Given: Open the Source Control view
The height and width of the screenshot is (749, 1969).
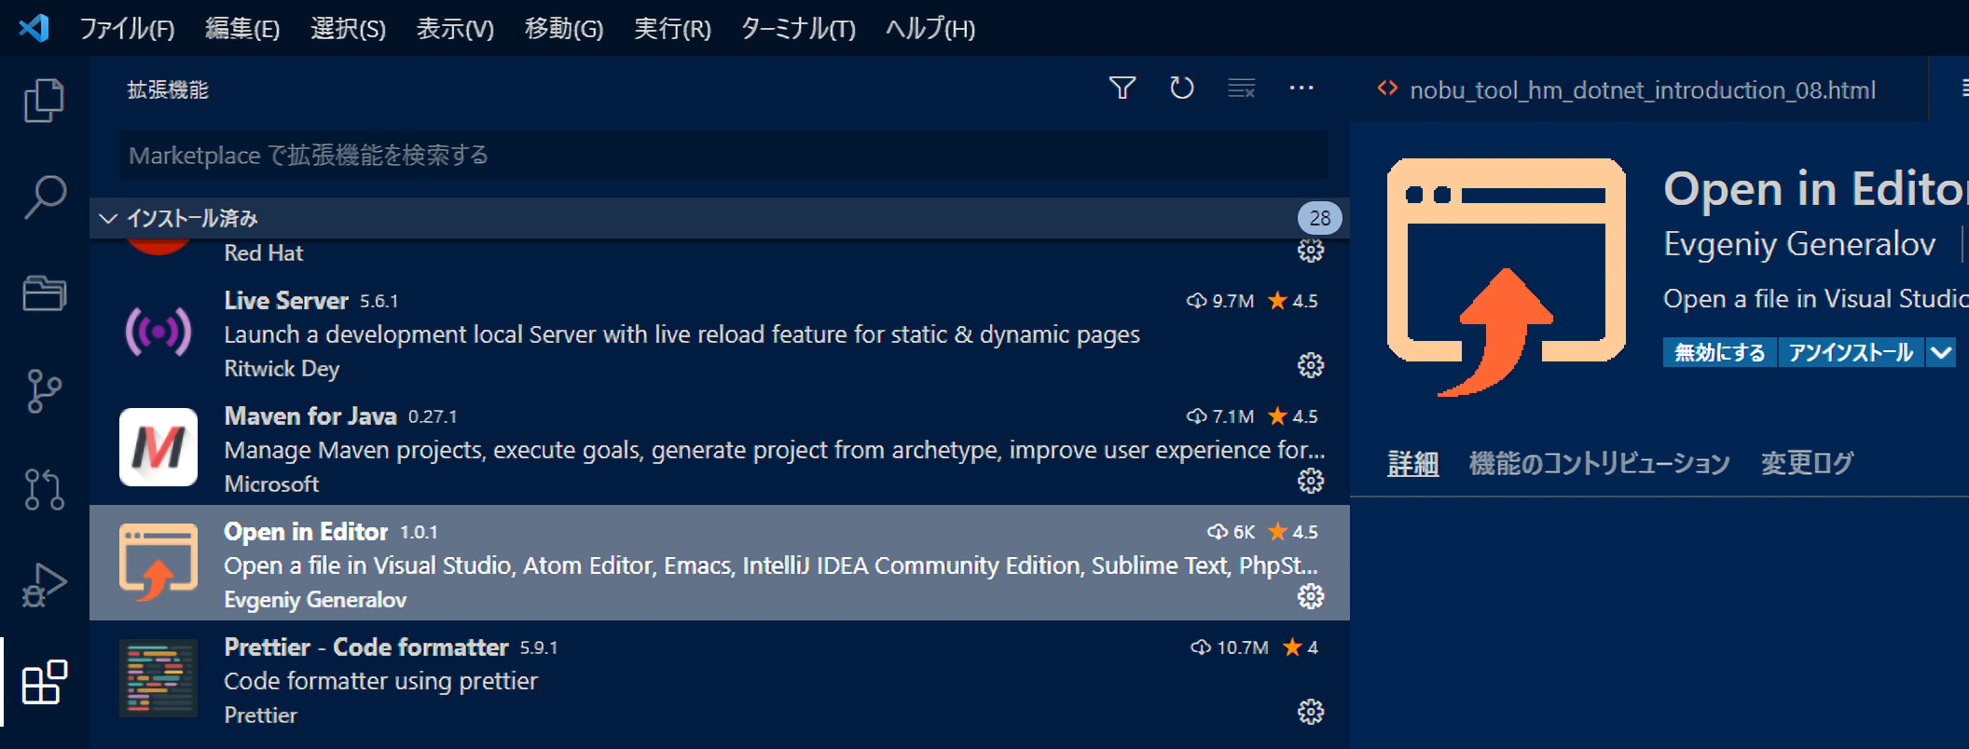Looking at the screenshot, I should tap(44, 391).
